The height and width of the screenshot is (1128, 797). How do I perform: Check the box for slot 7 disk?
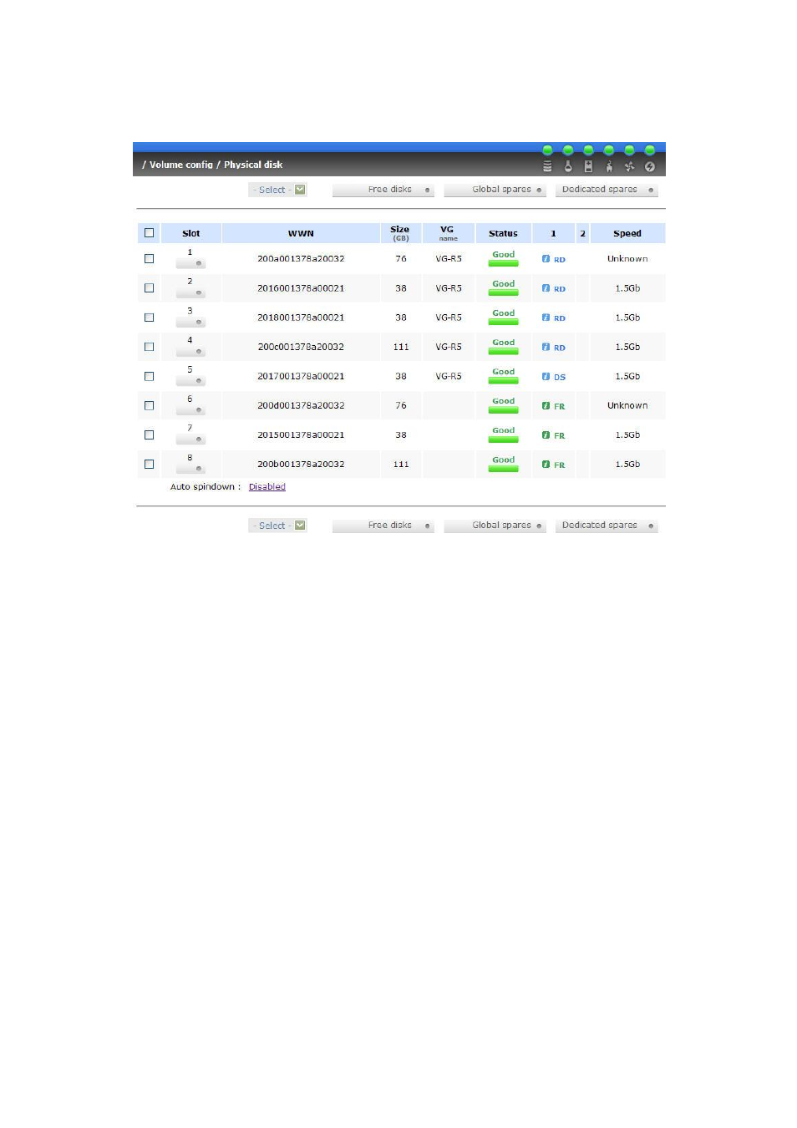pyautogui.click(x=150, y=435)
